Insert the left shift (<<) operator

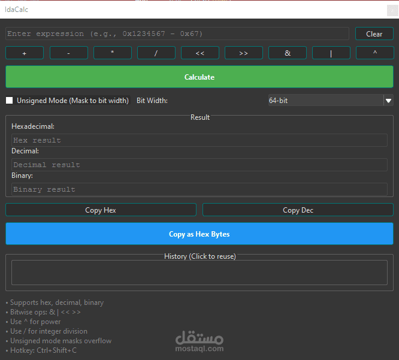click(200, 53)
